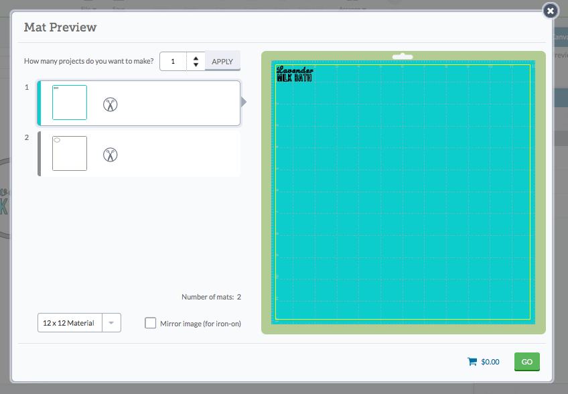Open the $0.00 cart total link
Viewport: 568px width, 394px height.
[490, 362]
